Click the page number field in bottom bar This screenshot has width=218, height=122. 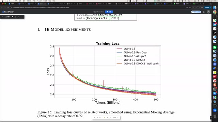(x=98, y=118)
